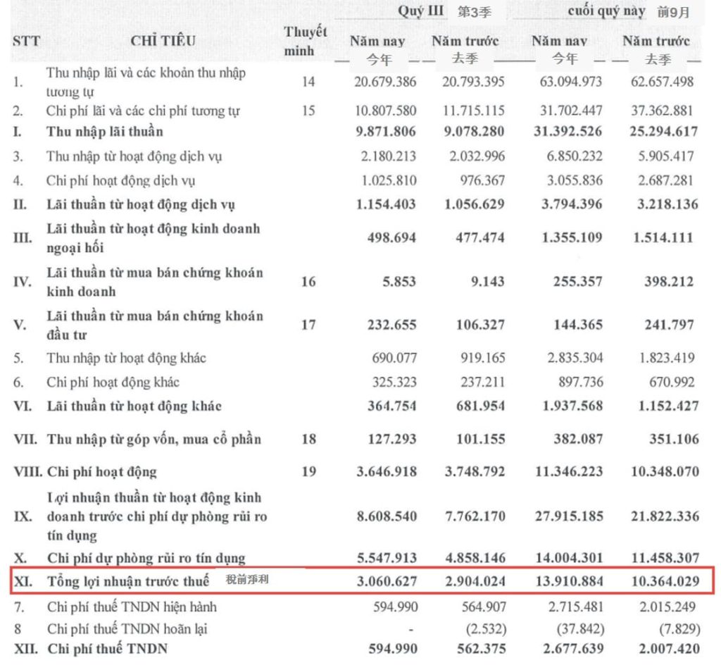Image resolution: width=721 pixels, height=665 pixels.
Task: Click the 'Quý III' header label
Action: click(420, 11)
